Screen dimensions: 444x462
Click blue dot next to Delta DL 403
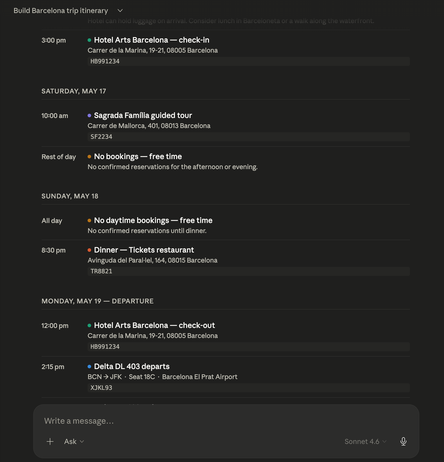click(x=89, y=367)
